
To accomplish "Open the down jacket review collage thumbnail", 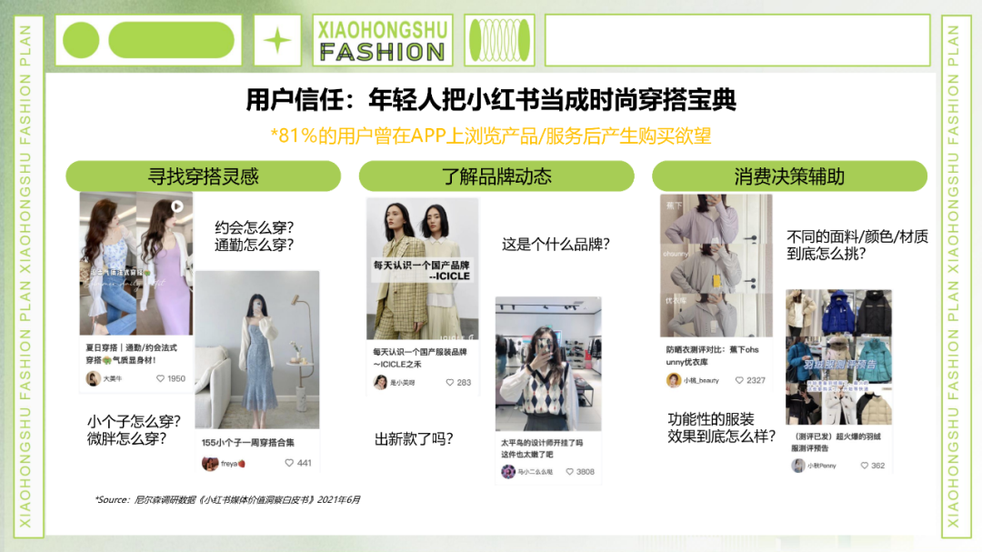I will [838, 357].
